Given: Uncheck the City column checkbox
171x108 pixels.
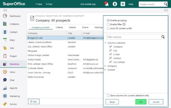Looking at the screenshot, I should (110, 51).
